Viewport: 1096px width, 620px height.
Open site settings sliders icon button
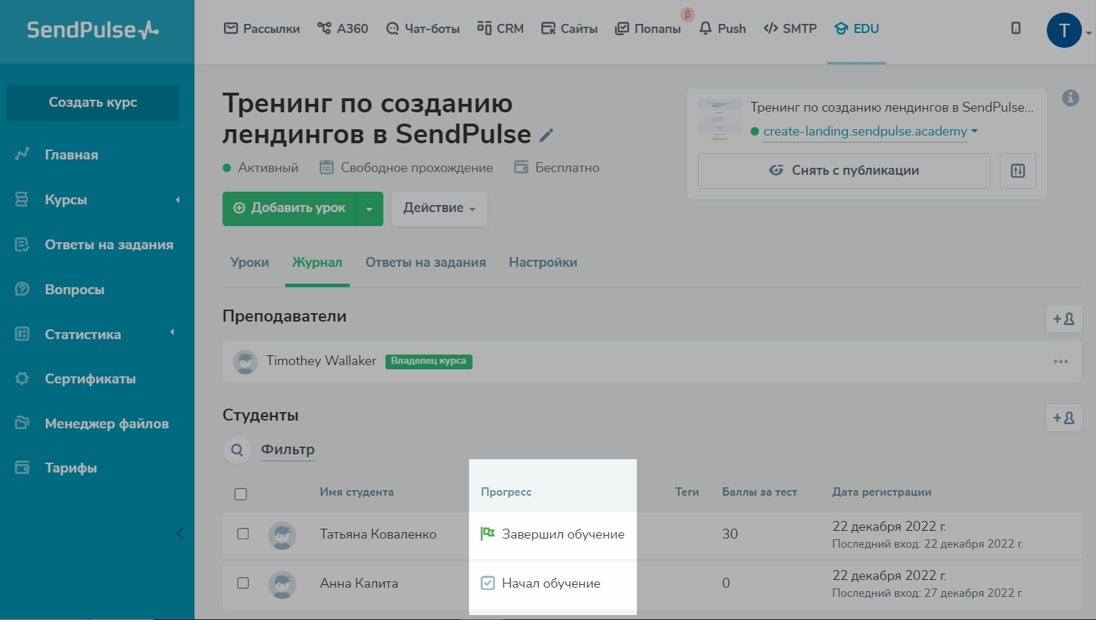pos(1018,171)
